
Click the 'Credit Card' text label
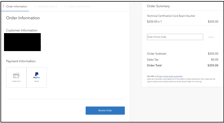click(16, 81)
